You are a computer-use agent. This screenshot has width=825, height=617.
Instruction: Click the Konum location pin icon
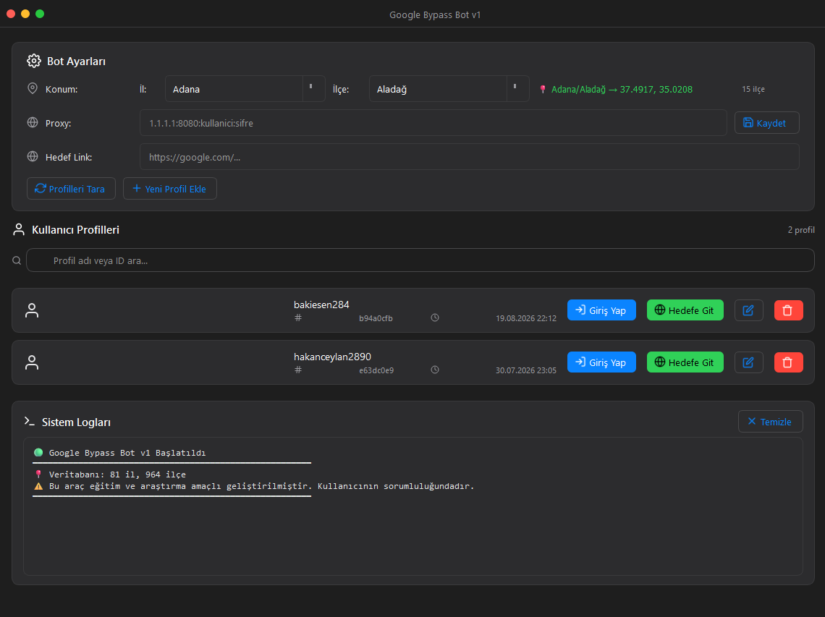pos(33,88)
